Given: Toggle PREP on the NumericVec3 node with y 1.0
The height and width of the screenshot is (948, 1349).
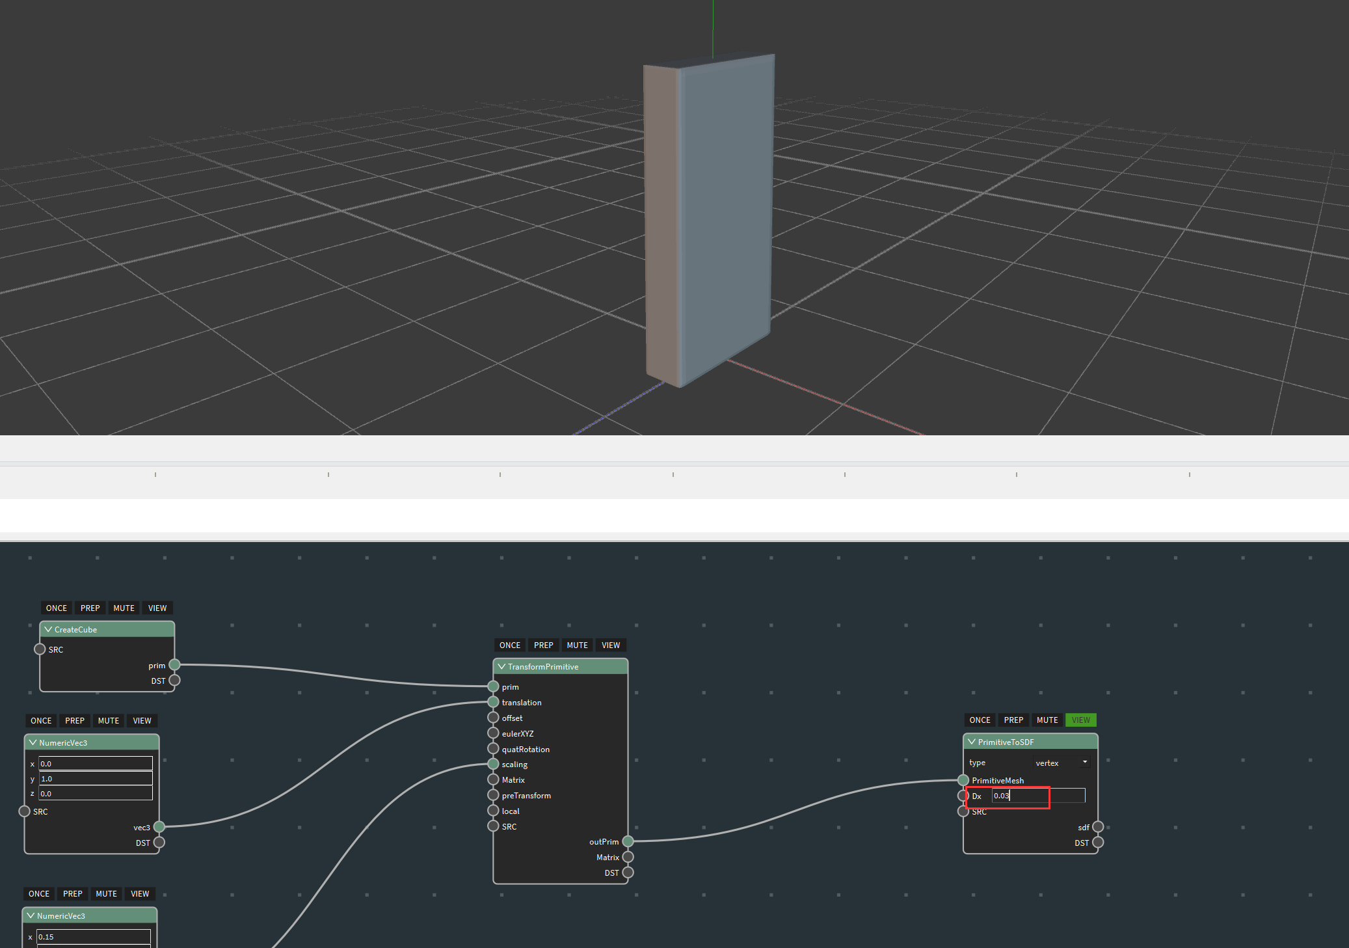Looking at the screenshot, I should pos(75,720).
